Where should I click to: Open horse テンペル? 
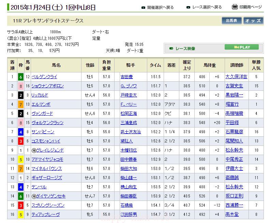(x=39, y=187)
